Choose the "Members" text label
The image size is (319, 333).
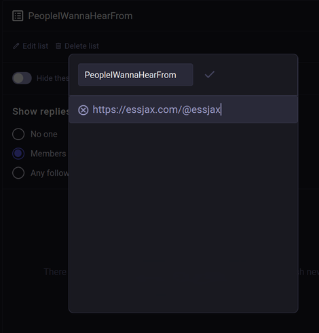click(x=48, y=154)
